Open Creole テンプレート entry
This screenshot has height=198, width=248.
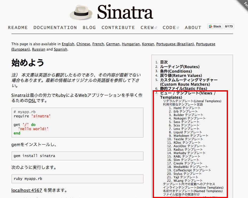[188, 164]
